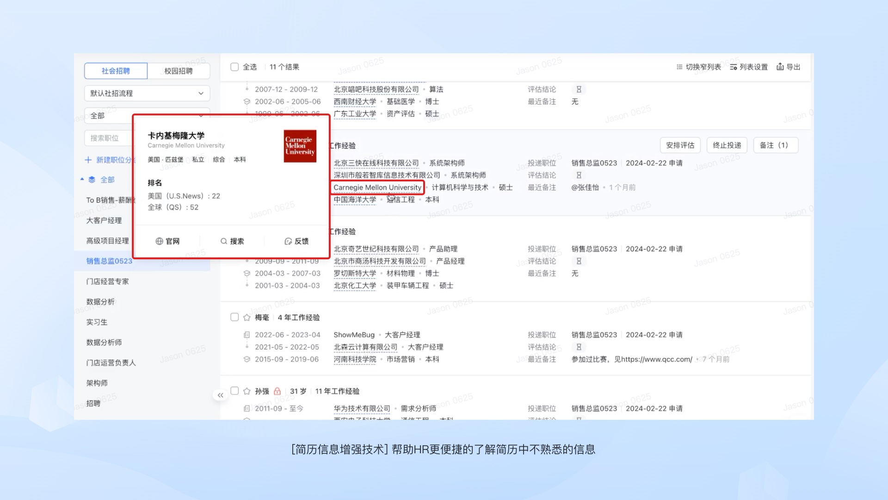Select 销售总监0523 position in sidebar

109,261
